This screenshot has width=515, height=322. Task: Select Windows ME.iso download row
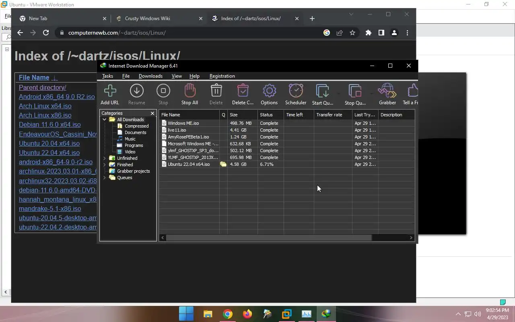[287, 123]
